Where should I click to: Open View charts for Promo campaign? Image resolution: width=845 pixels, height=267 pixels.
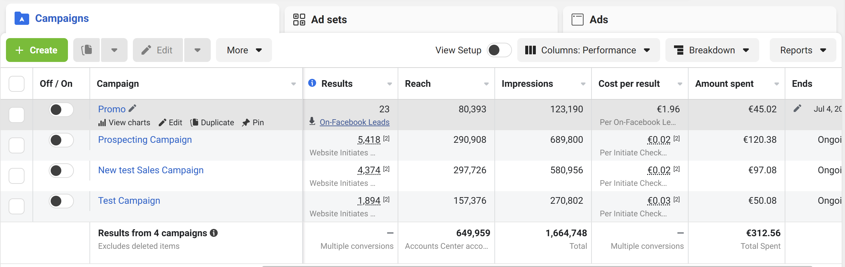[124, 123]
